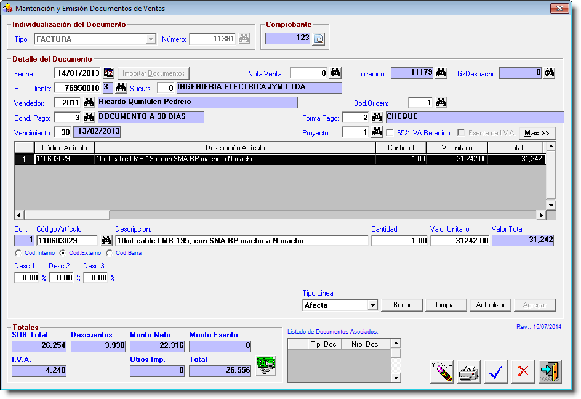Click the Limpiar button
Viewport: 581px width, 399px height.
[x=446, y=305]
